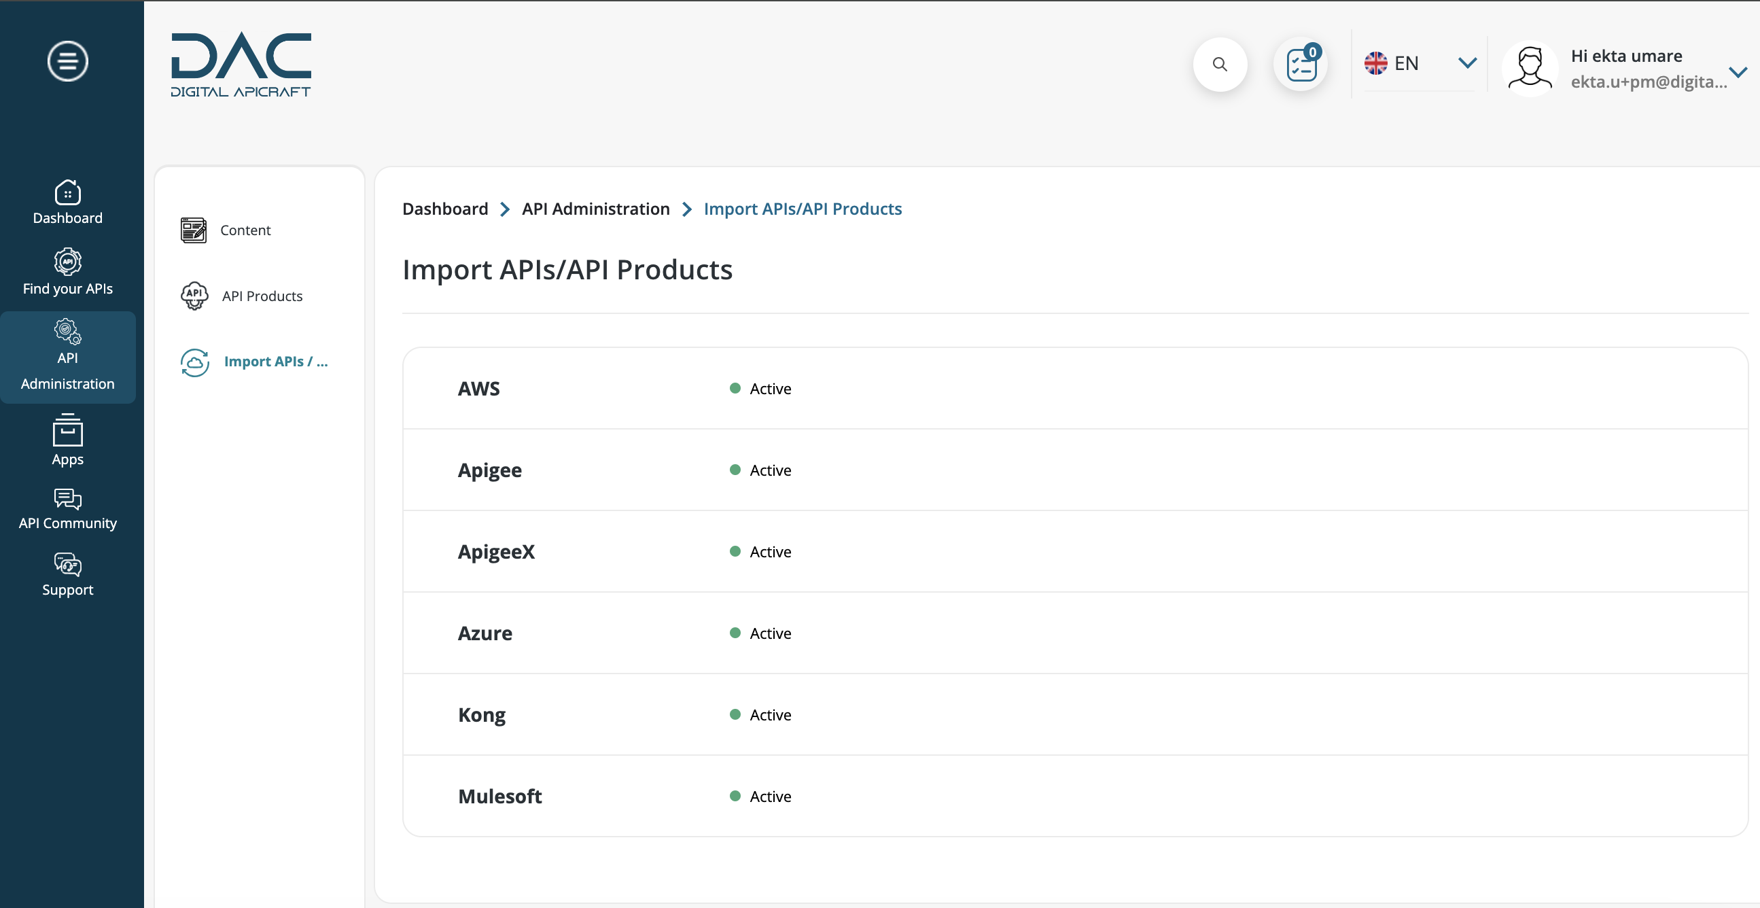
Task: Click Import APIs/API Products breadcrumb
Action: coord(803,209)
